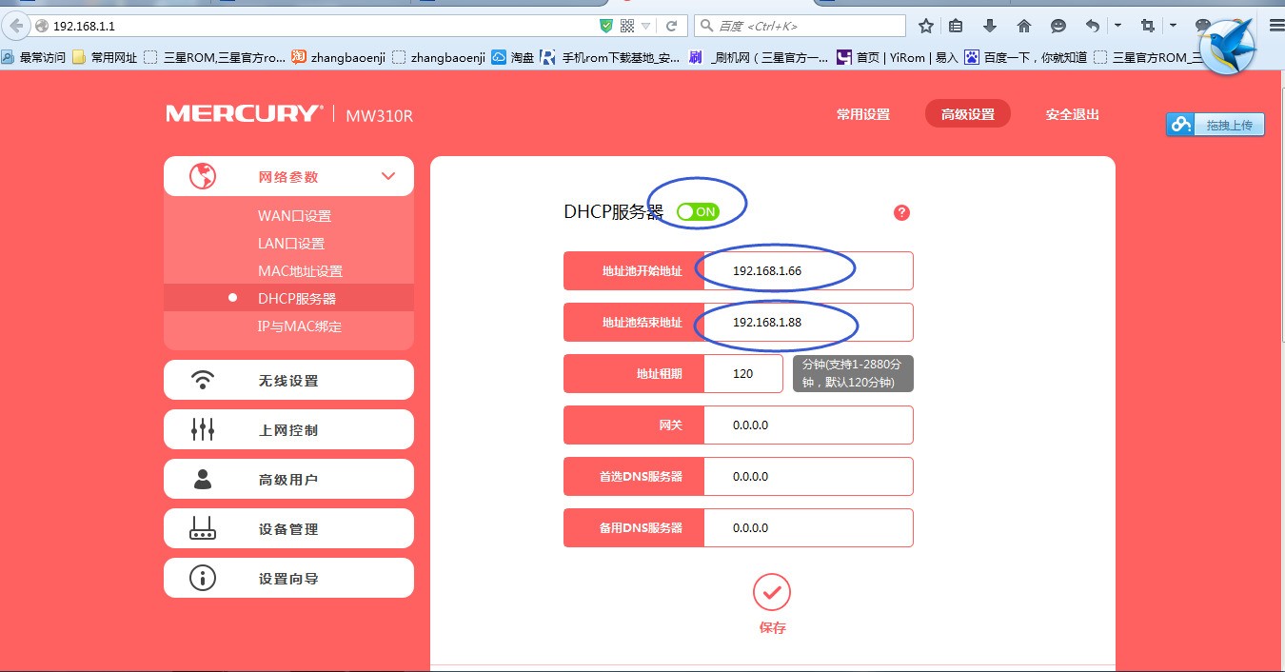The image size is (1285, 672).
Task: Expand the 上网控制 sidebar section
Action: click(x=288, y=429)
